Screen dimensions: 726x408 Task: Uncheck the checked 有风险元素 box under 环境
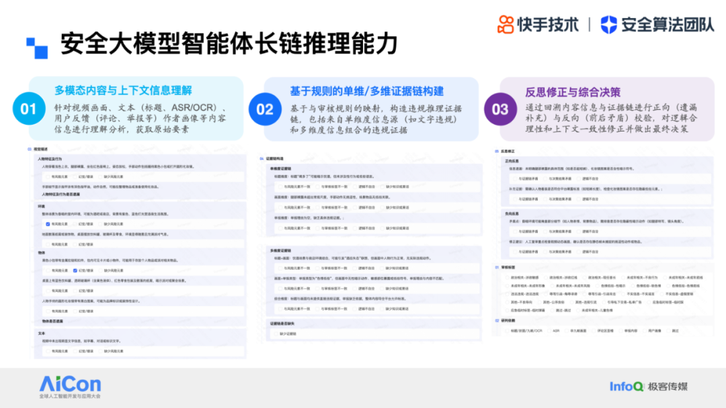(47, 223)
